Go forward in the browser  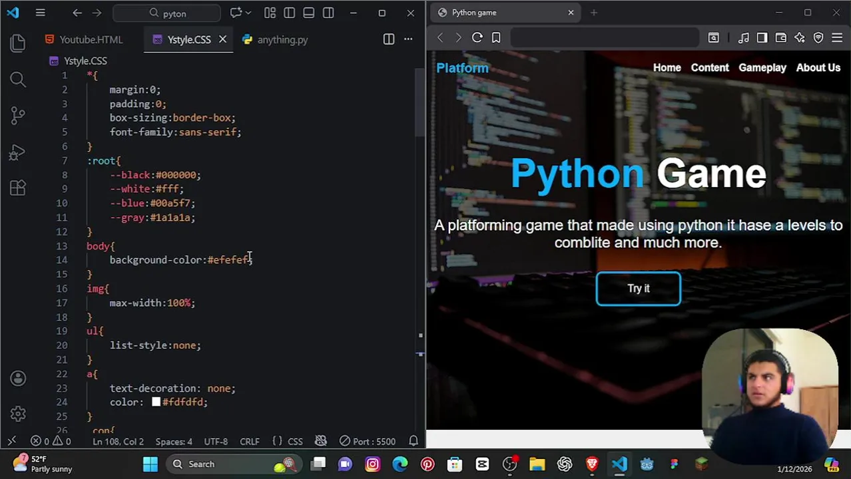click(x=458, y=38)
